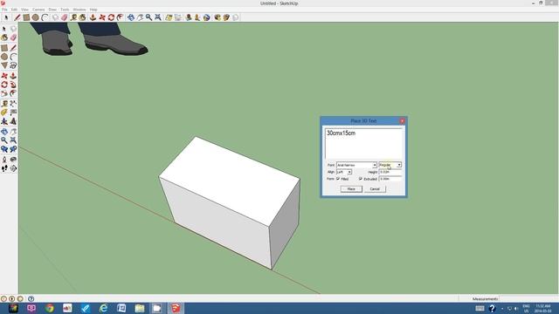Pick the Circle tool in left tool set
The image size is (559, 314).
coord(4,57)
